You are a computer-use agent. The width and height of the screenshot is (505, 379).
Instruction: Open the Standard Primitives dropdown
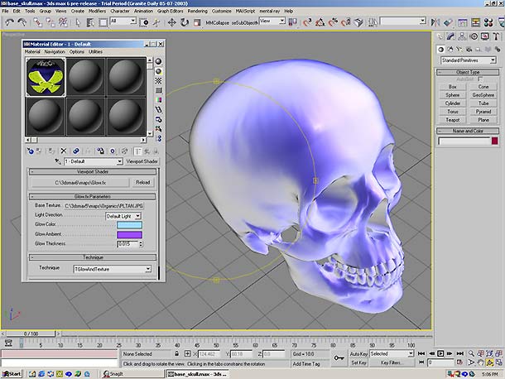(468, 60)
